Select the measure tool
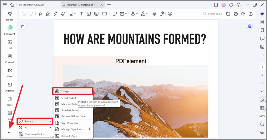The height and width of the screenshot is (140, 267). pyautogui.click(x=122, y=14)
